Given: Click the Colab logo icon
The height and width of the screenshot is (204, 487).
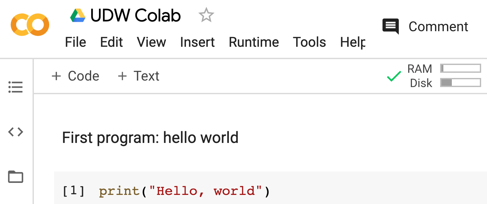Looking at the screenshot, I should tap(30, 25).
